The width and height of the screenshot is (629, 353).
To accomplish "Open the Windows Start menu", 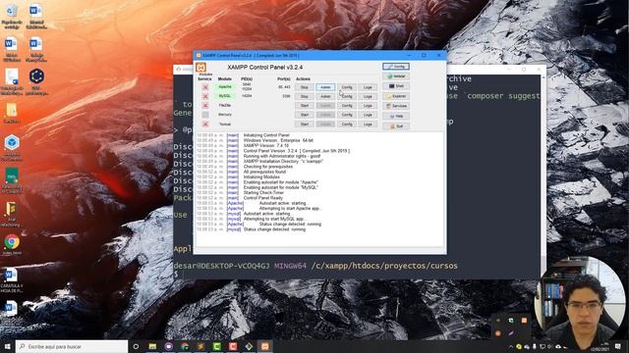I will tap(8, 346).
